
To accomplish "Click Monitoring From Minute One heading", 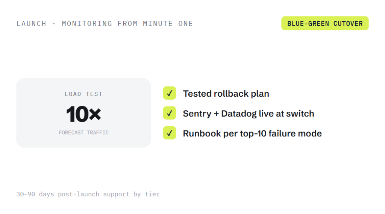I will 127,24.
